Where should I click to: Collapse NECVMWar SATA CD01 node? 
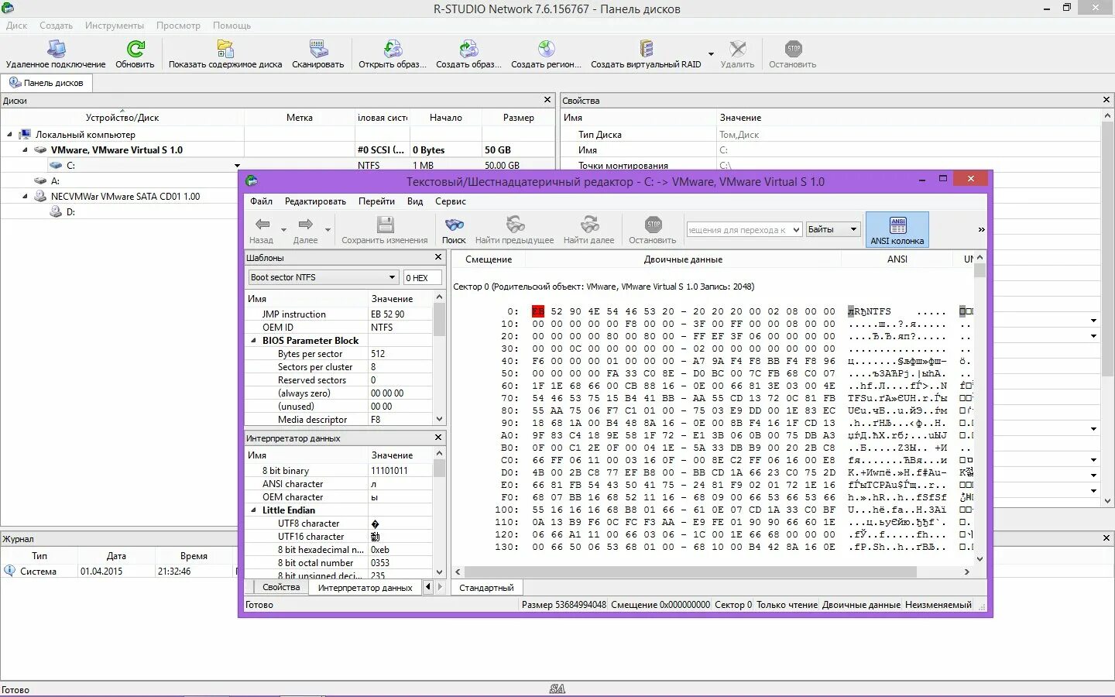point(25,196)
